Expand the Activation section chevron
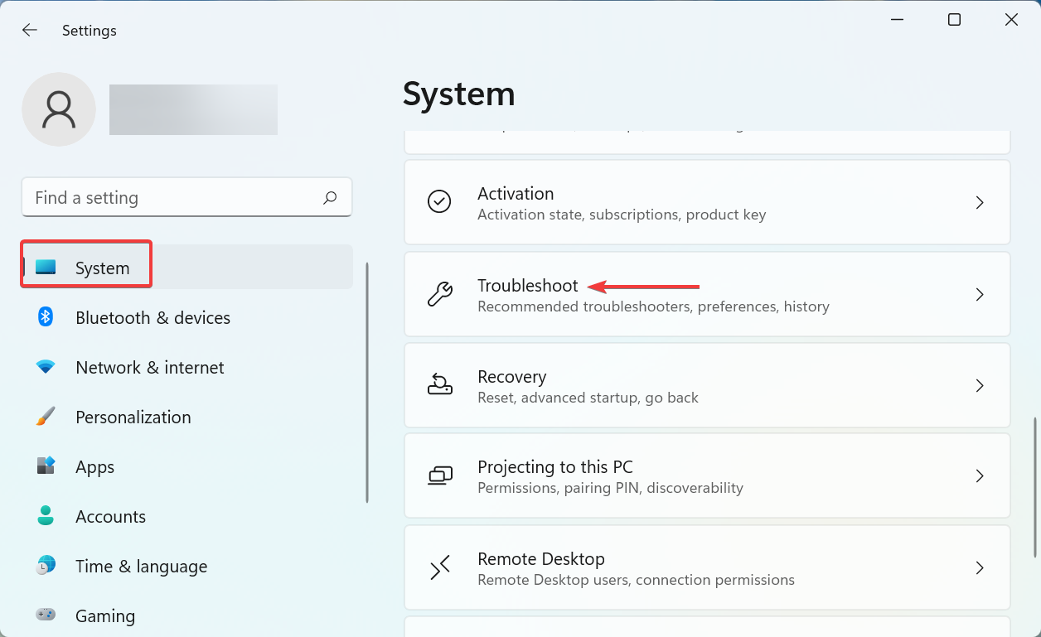 (x=980, y=202)
